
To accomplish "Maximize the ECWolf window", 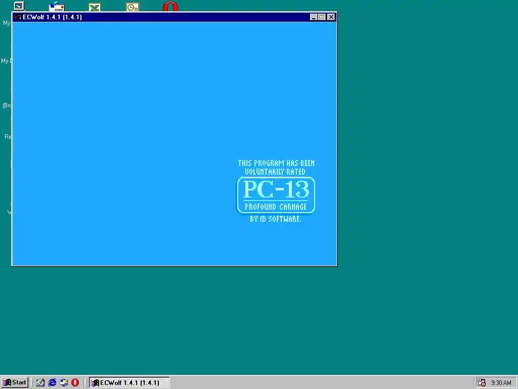I will (x=322, y=17).
